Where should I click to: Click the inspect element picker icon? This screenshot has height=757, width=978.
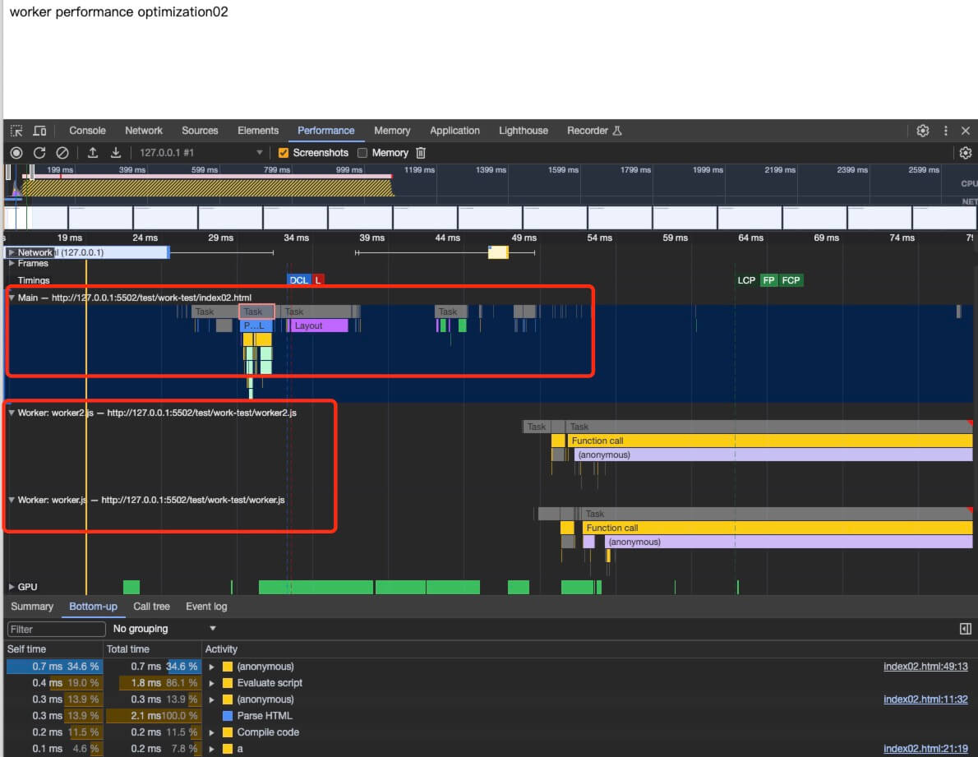click(x=16, y=131)
